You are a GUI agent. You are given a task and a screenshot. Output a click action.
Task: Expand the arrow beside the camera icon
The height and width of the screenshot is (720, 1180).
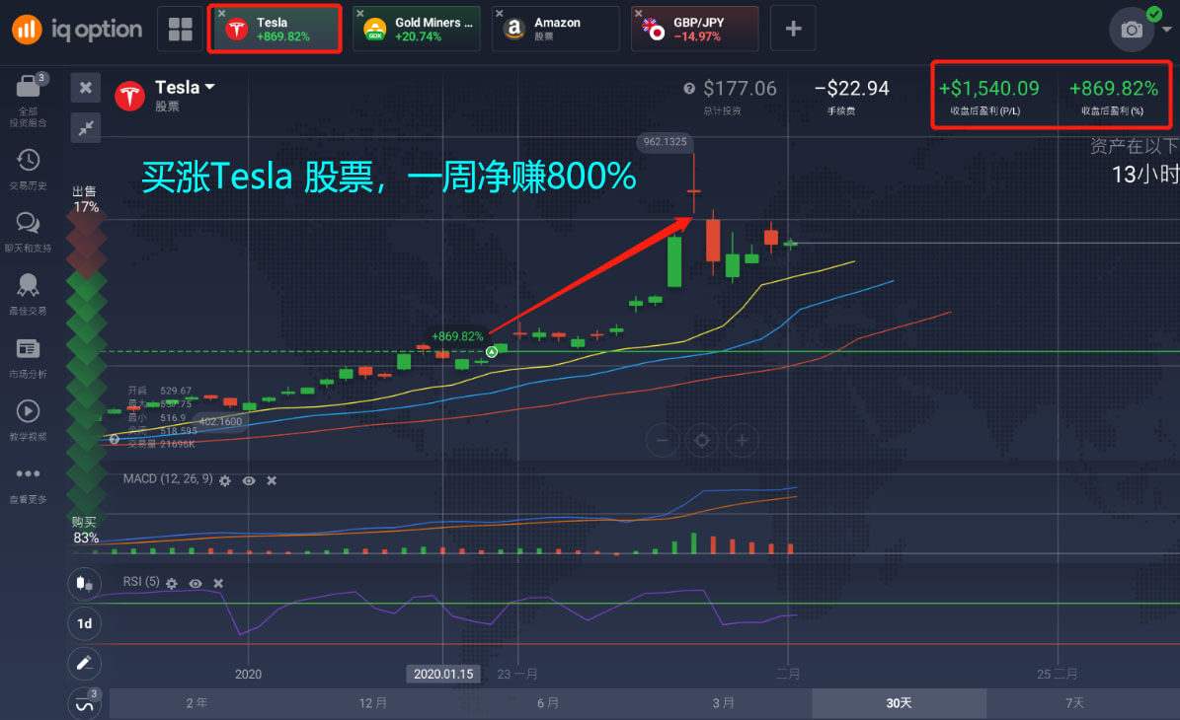[1166, 30]
